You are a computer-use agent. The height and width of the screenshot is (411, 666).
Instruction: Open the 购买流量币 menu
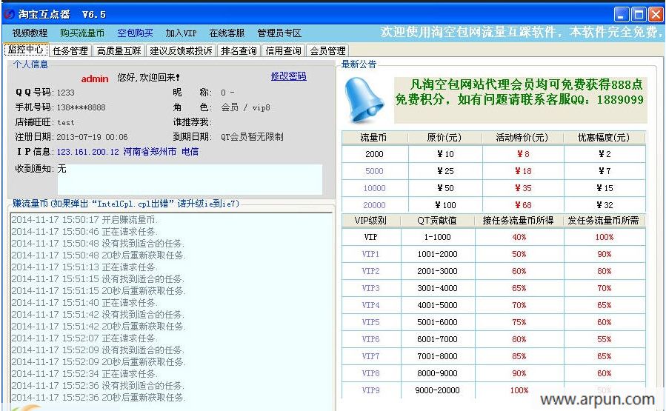[82, 33]
